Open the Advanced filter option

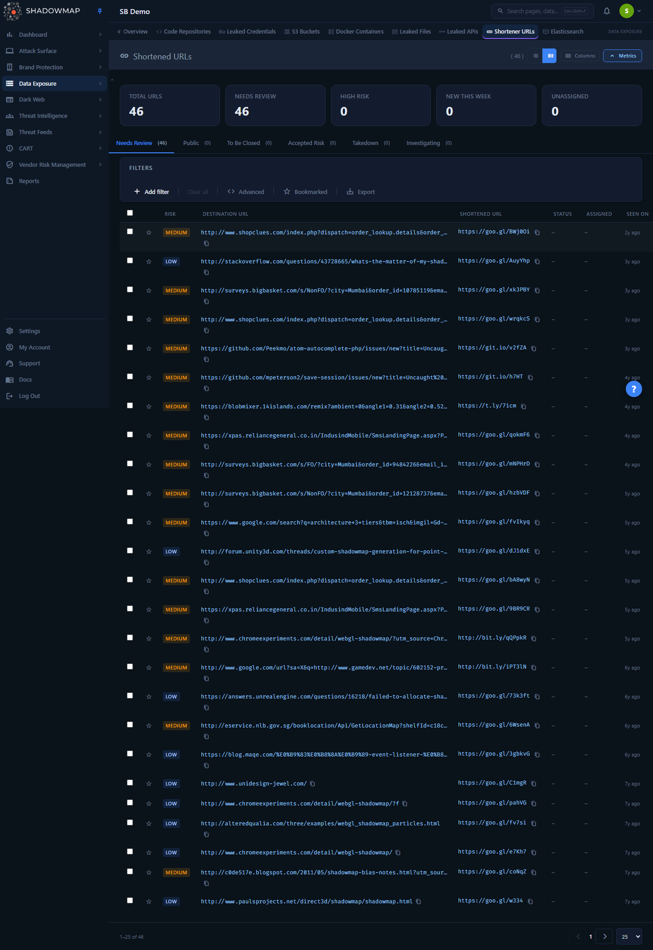click(x=246, y=192)
